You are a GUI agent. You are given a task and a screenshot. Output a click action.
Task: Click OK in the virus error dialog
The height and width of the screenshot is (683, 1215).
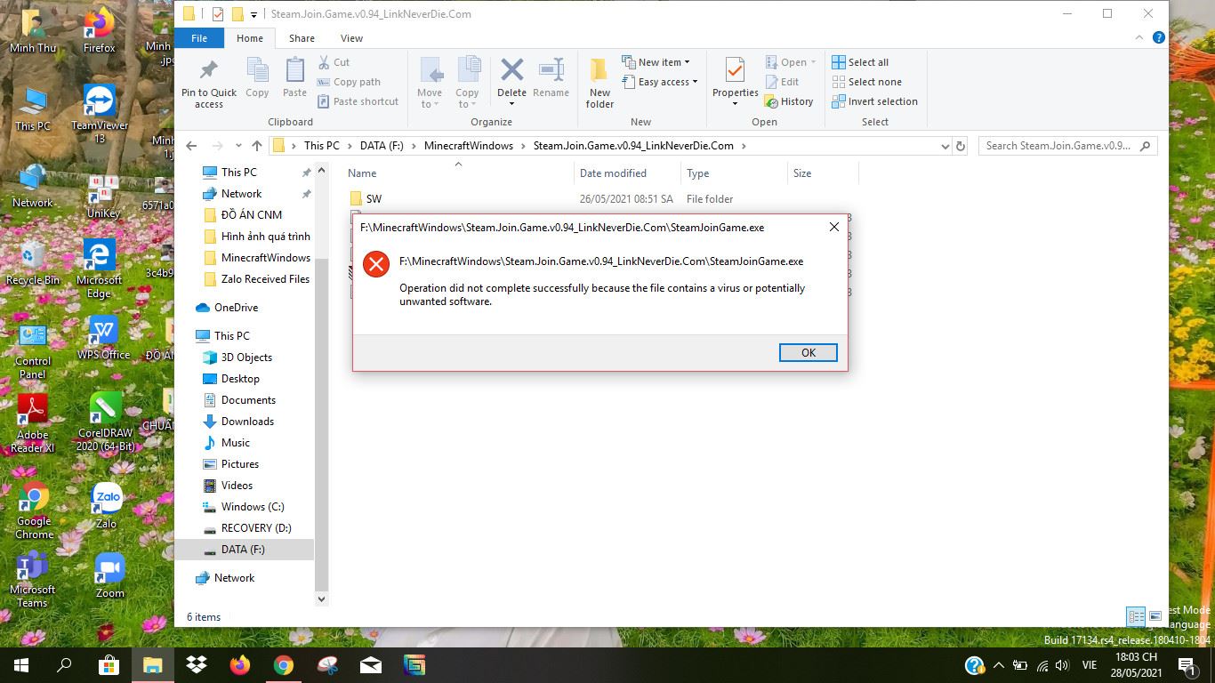(x=808, y=352)
